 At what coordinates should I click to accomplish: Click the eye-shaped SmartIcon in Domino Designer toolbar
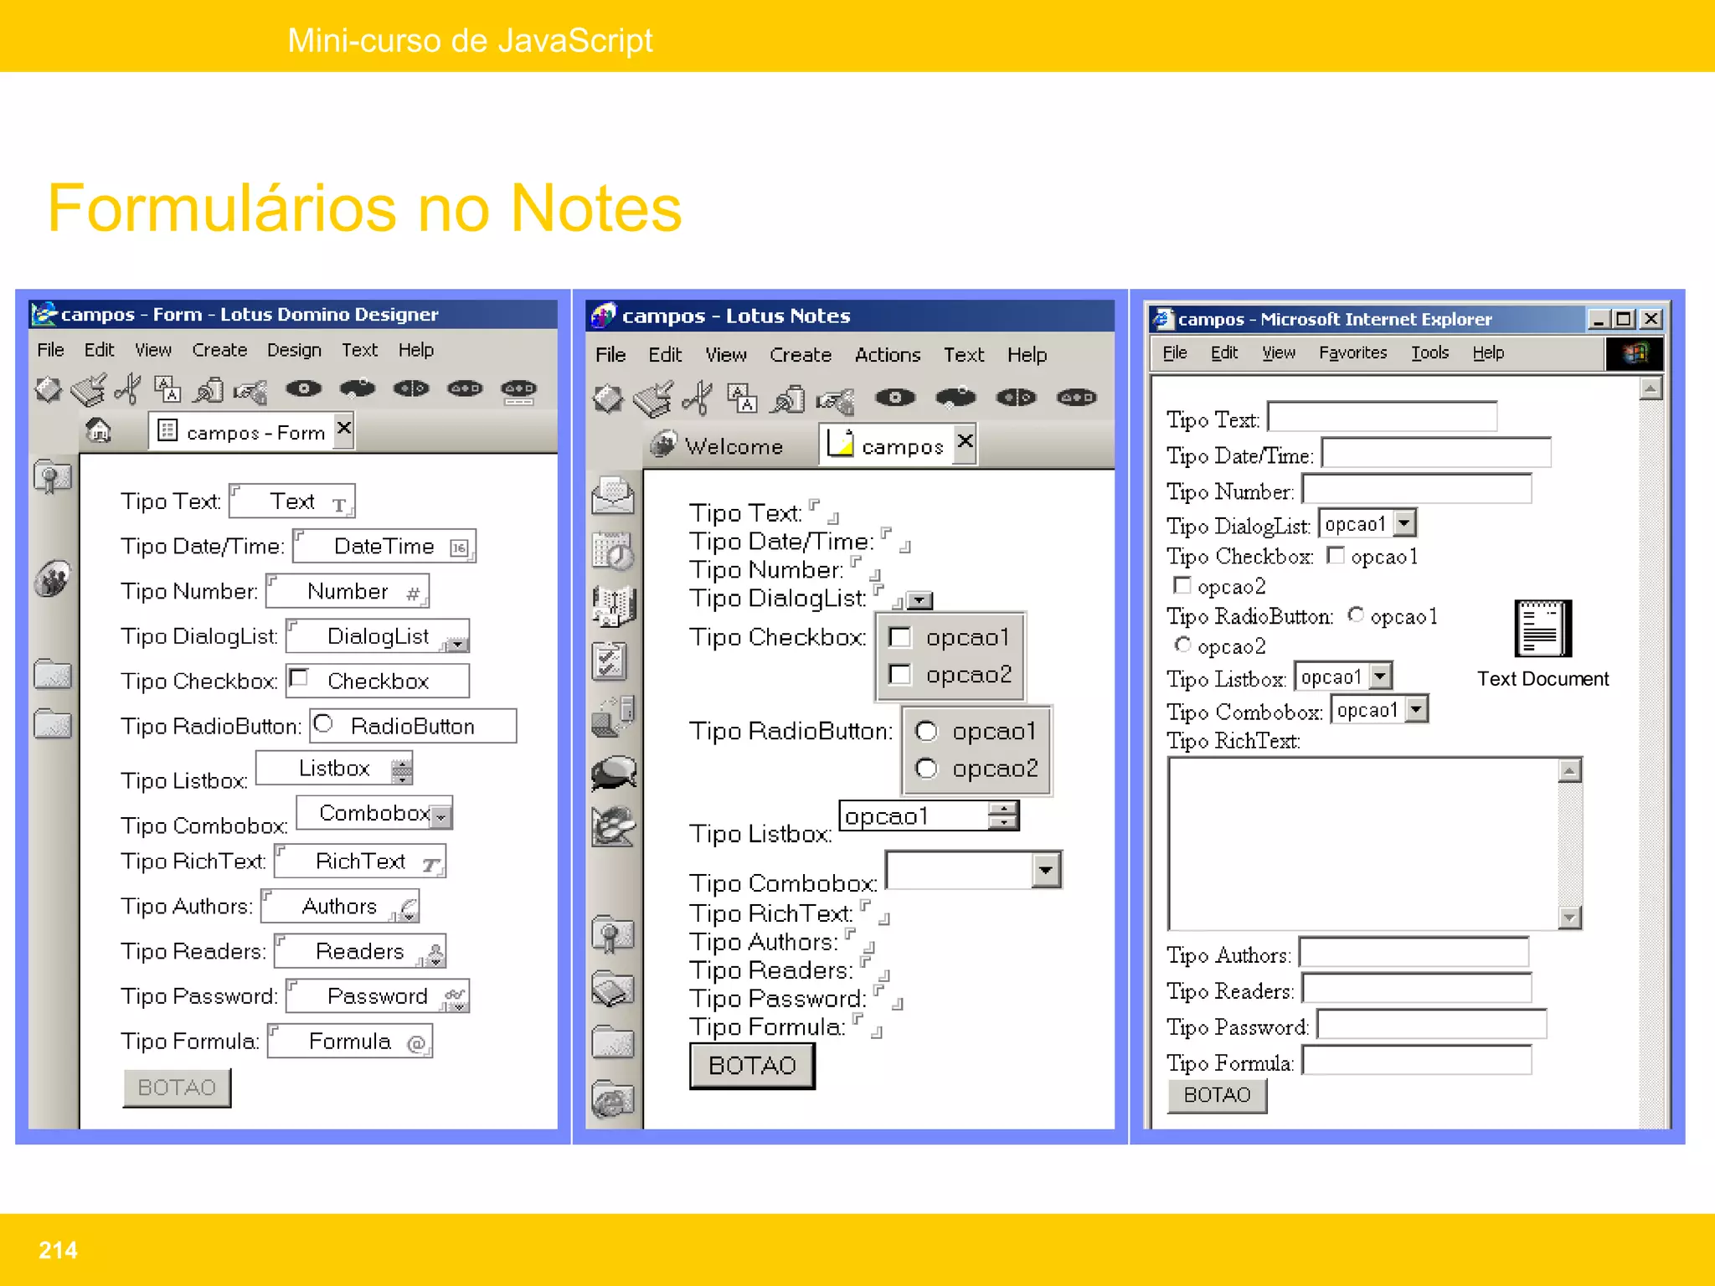(x=303, y=388)
